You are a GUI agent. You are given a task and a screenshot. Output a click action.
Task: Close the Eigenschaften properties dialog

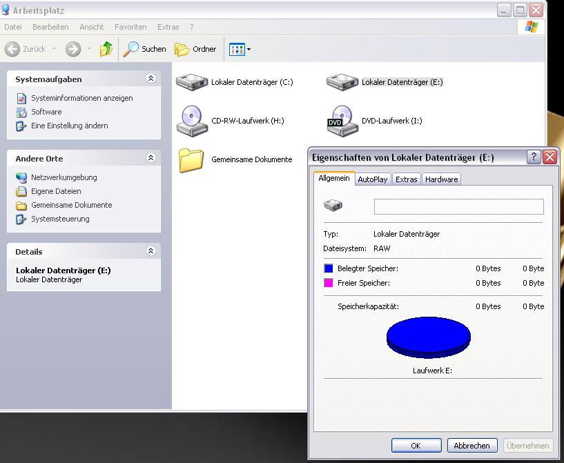pyautogui.click(x=550, y=157)
